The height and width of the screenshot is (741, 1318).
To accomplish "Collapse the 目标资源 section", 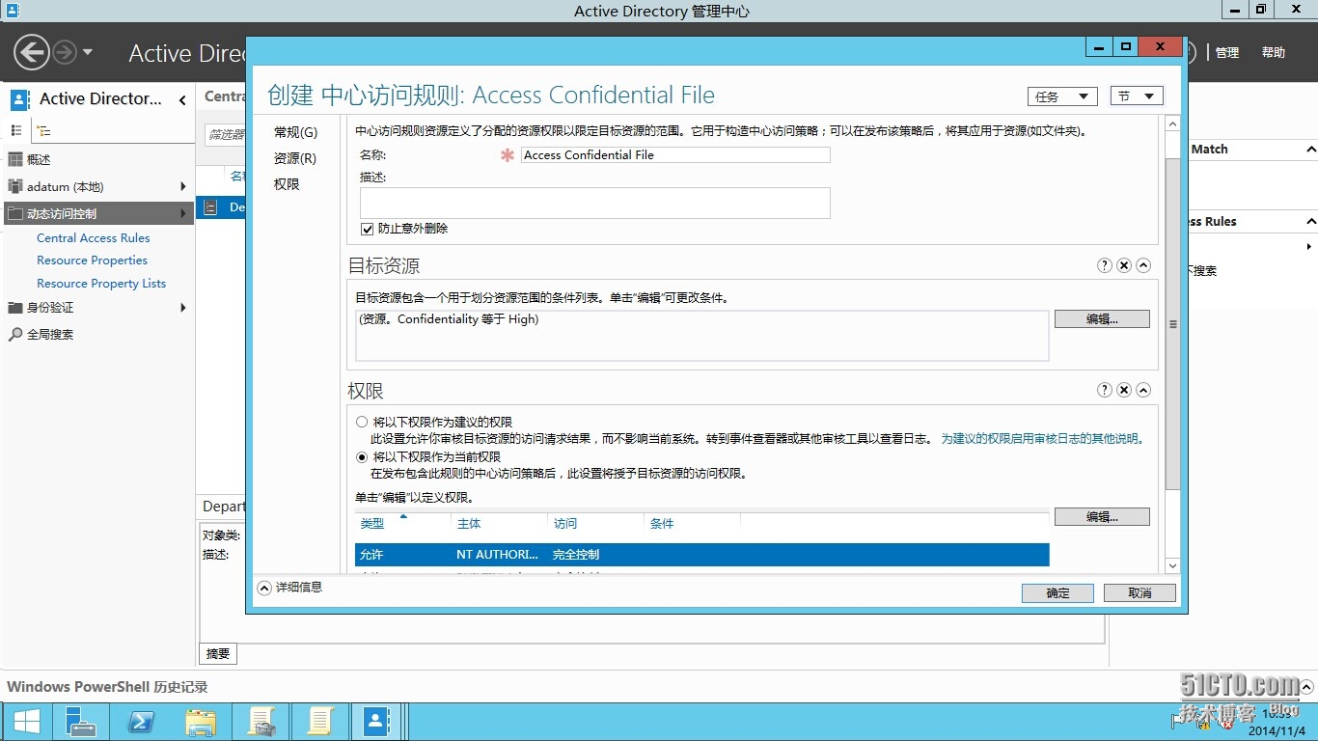I will (1143, 265).
